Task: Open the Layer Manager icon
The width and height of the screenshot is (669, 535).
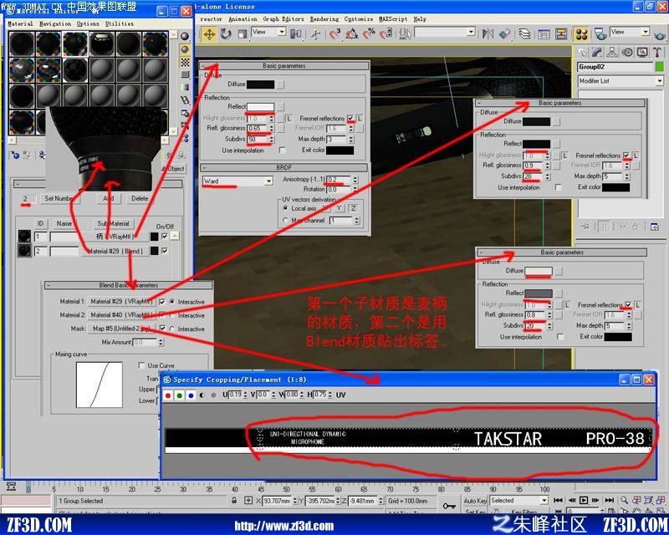Action: coord(524,33)
